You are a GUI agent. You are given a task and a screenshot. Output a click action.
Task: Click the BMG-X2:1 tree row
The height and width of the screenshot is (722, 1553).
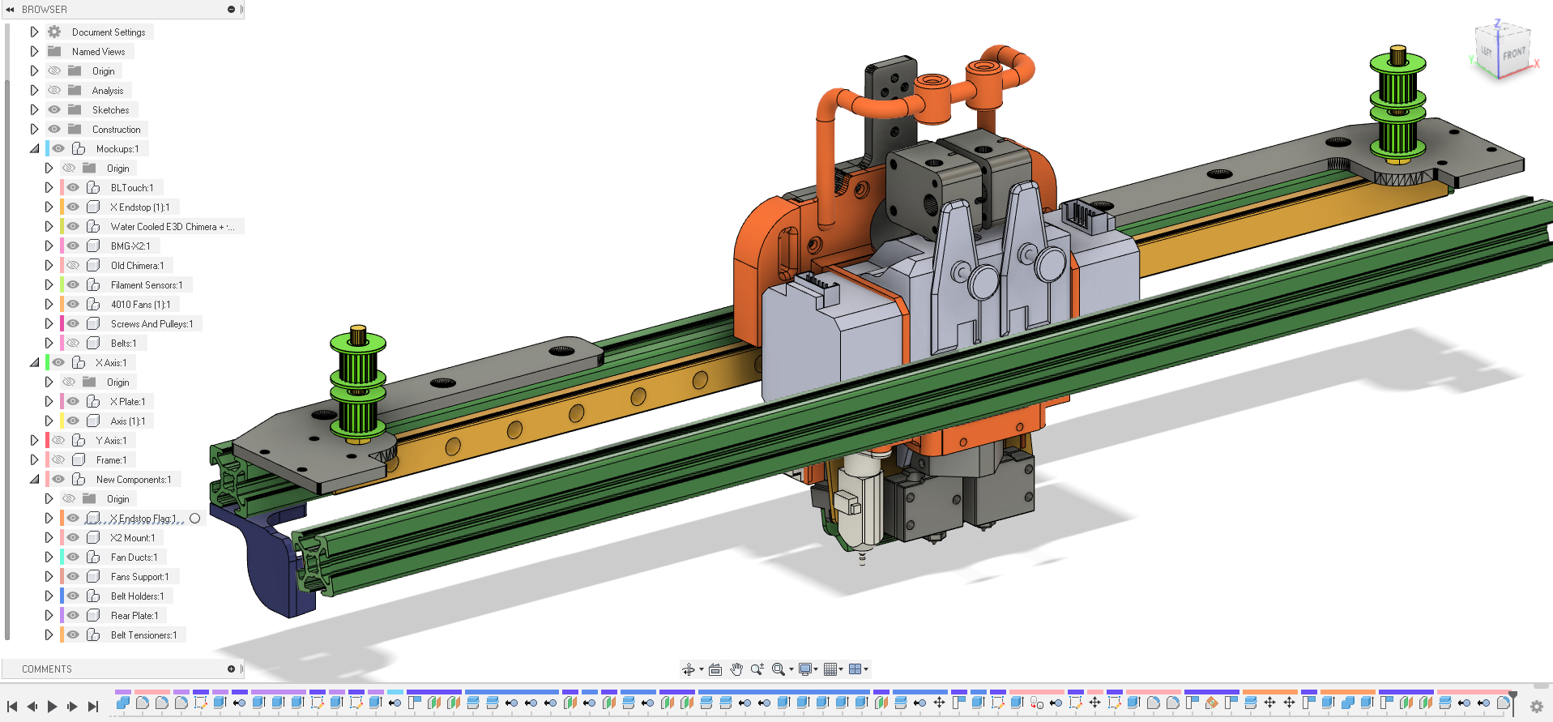[109, 246]
